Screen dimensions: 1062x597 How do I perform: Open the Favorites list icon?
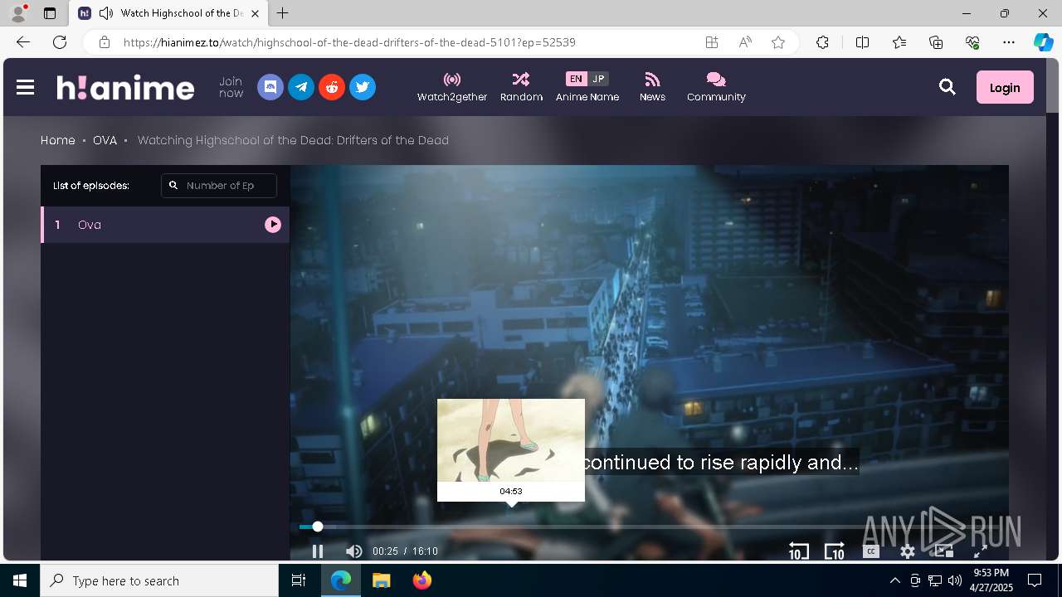[899, 42]
